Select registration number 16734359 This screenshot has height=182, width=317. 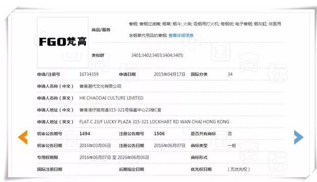89,74
